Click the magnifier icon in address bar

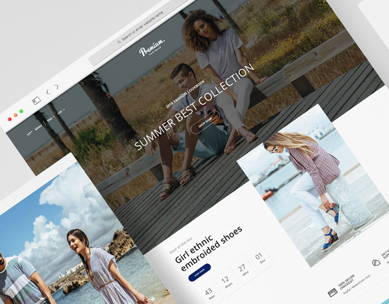[119, 42]
